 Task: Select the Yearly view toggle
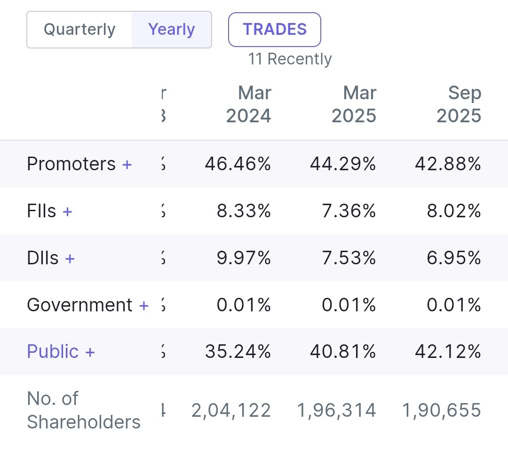(171, 30)
